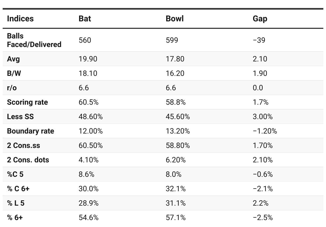Select the Balls Faced/Delivered row label
The image size is (326, 227).
point(34,40)
